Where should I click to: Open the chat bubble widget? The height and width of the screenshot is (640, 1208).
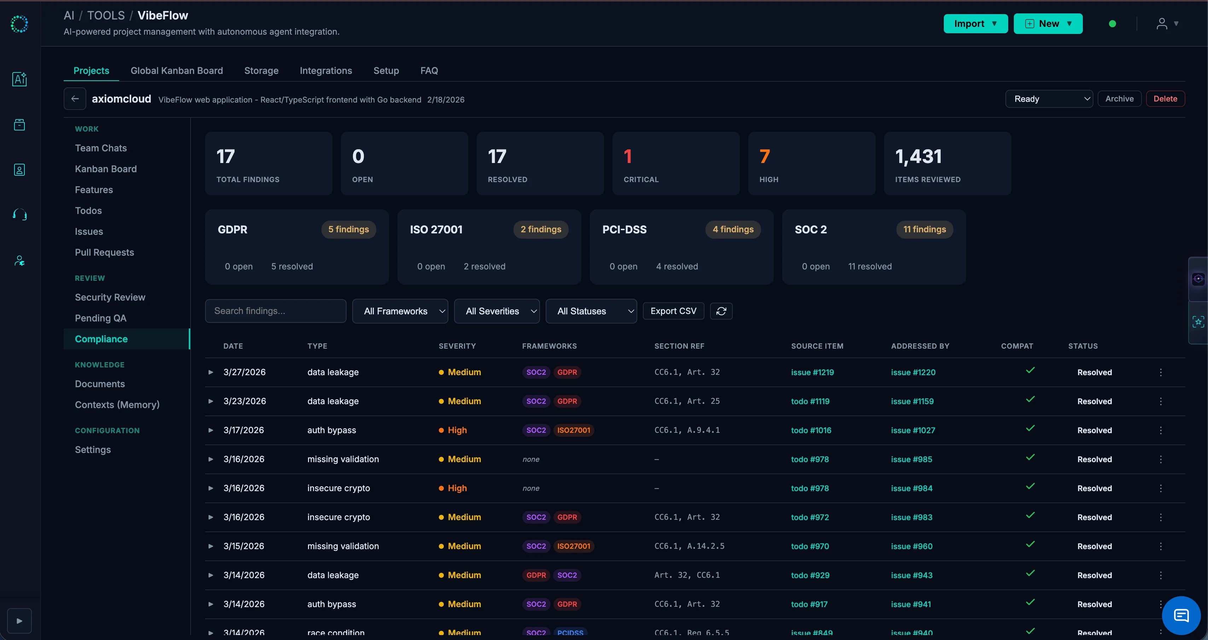tap(1181, 615)
